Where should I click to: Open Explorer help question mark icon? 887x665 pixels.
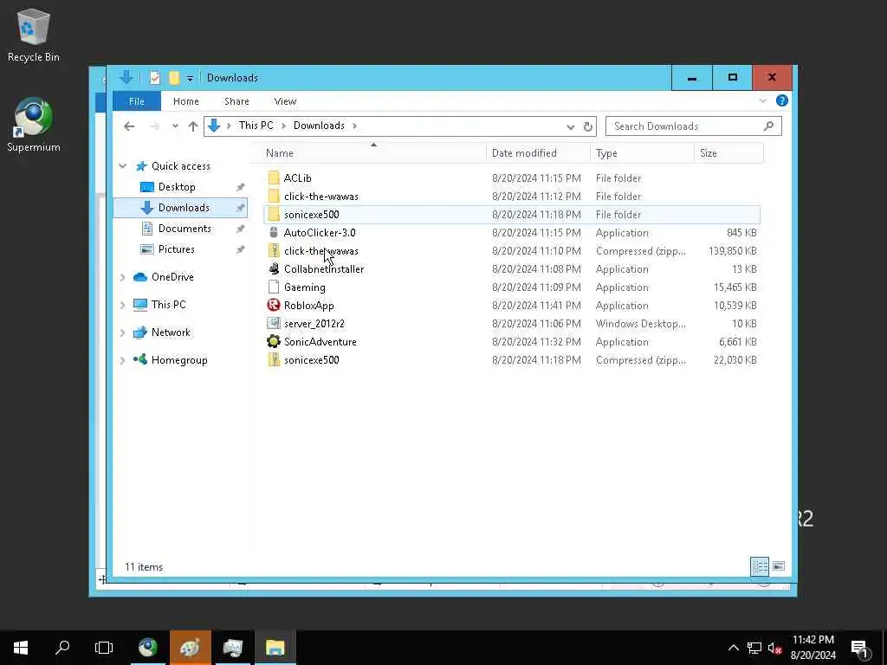click(782, 100)
